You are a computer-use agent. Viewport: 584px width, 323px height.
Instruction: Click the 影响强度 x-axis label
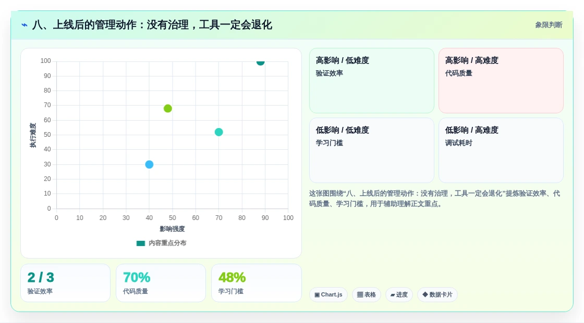pyautogui.click(x=172, y=229)
